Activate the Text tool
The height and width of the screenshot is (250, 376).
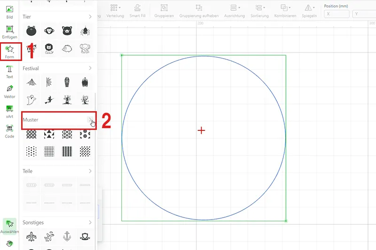click(x=9, y=72)
